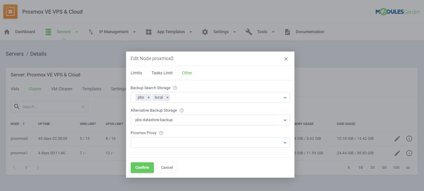Cancel the Edit Node dialog
The height and width of the screenshot is (191, 424).
point(167,167)
